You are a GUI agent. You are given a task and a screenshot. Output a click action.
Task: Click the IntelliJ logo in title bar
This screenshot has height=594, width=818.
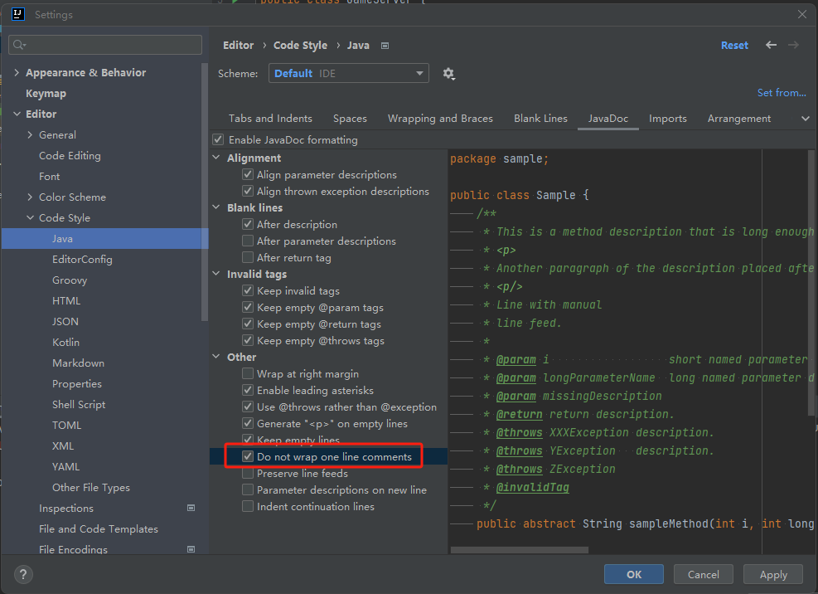[x=17, y=14]
